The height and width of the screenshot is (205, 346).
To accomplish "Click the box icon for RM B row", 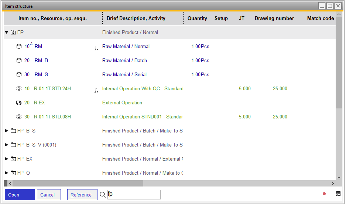I will tap(19, 61).
